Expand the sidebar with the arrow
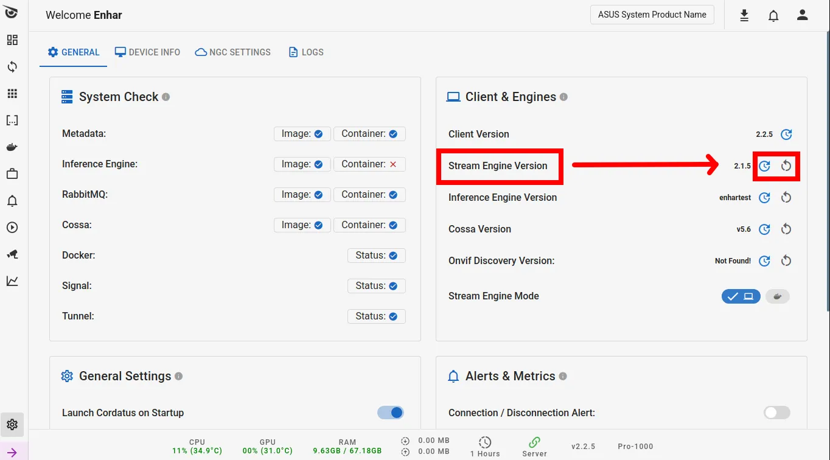This screenshot has width=830, height=460. pos(12,452)
